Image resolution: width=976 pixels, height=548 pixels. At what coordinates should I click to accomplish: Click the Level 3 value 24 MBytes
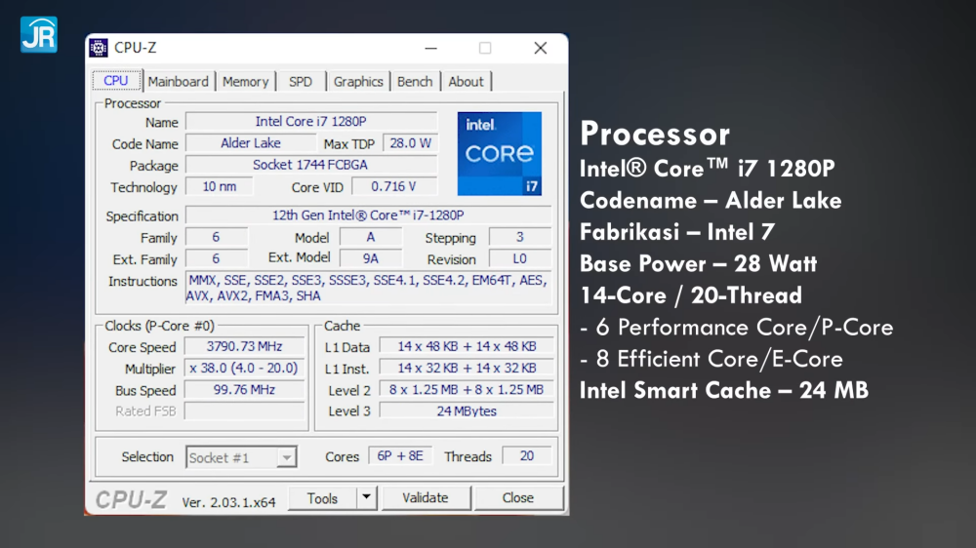pyautogui.click(x=467, y=411)
